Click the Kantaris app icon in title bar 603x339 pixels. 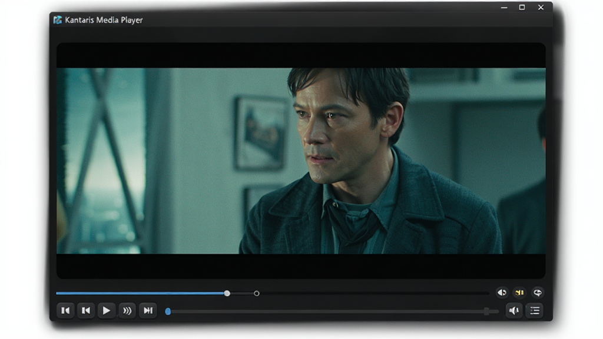coord(58,20)
